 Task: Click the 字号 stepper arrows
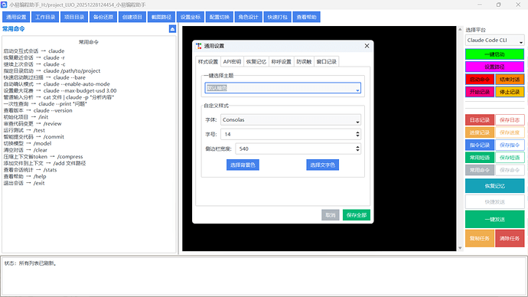tap(357, 134)
